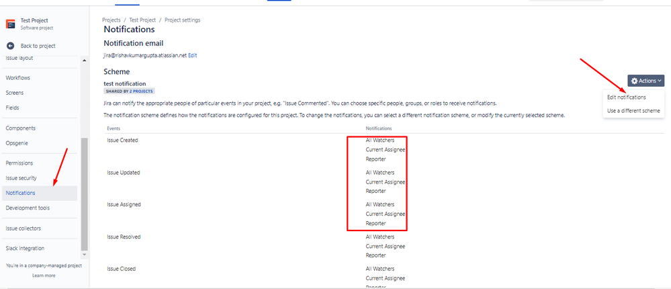Click Edit next to notification email
Screen dimensions: 671x289
[193, 56]
